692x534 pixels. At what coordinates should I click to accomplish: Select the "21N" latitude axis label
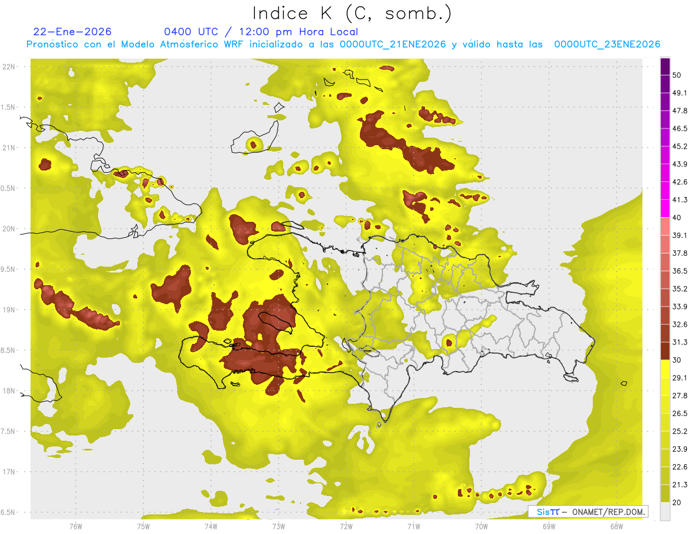pos(9,147)
